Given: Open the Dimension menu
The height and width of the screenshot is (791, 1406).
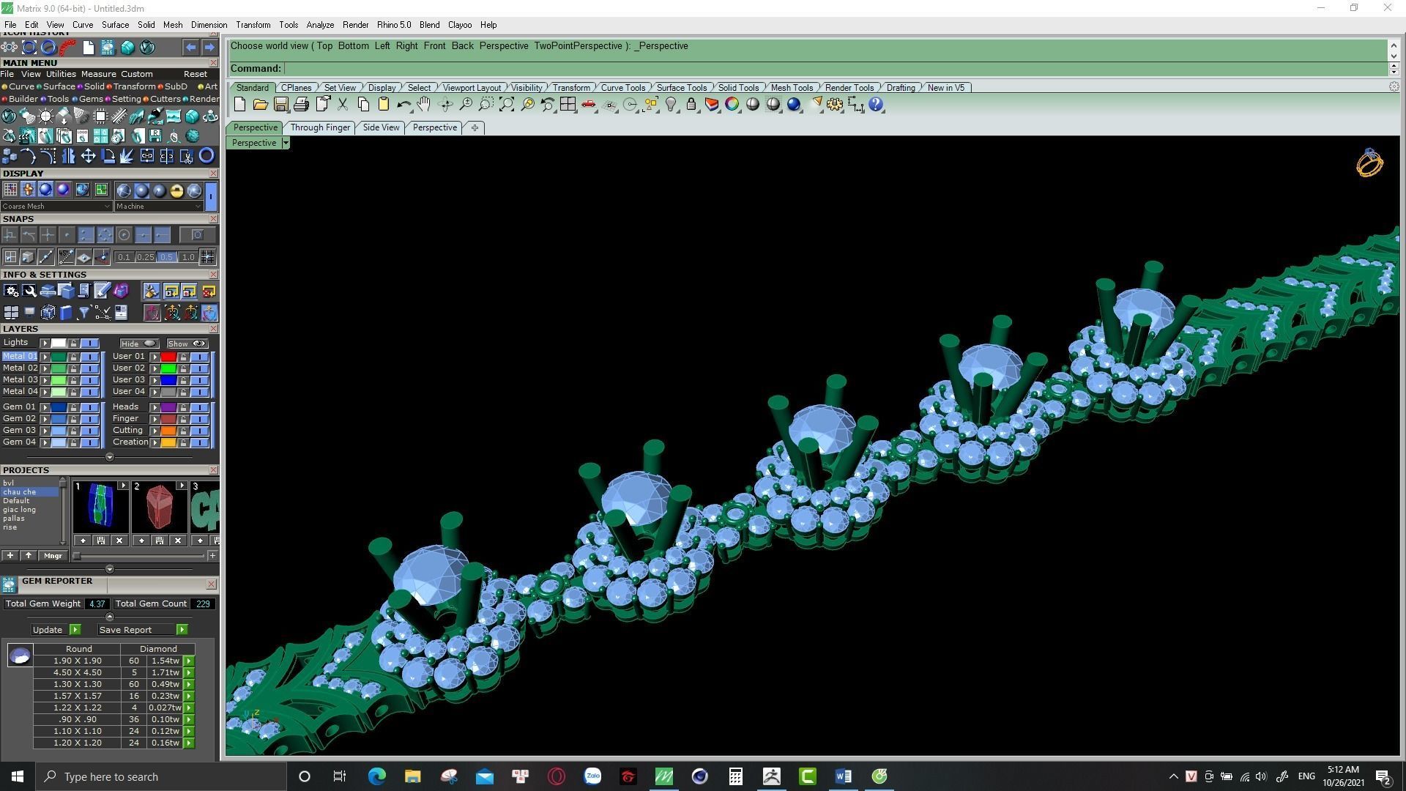Looking at the screenshot, I should (209, 25).
